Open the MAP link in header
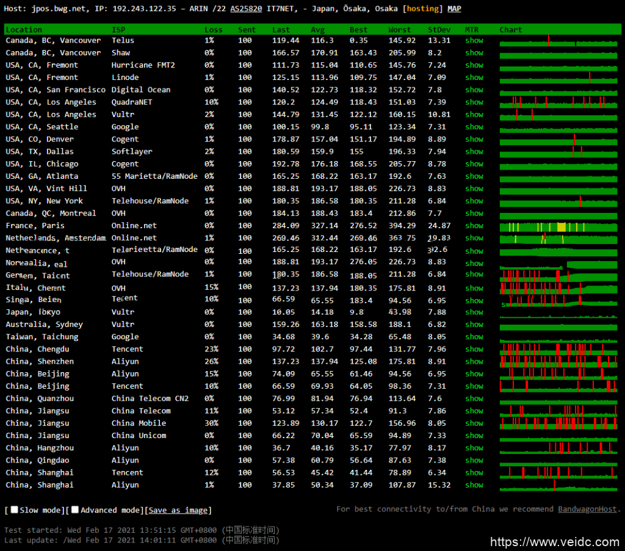 tap(454, 9)
